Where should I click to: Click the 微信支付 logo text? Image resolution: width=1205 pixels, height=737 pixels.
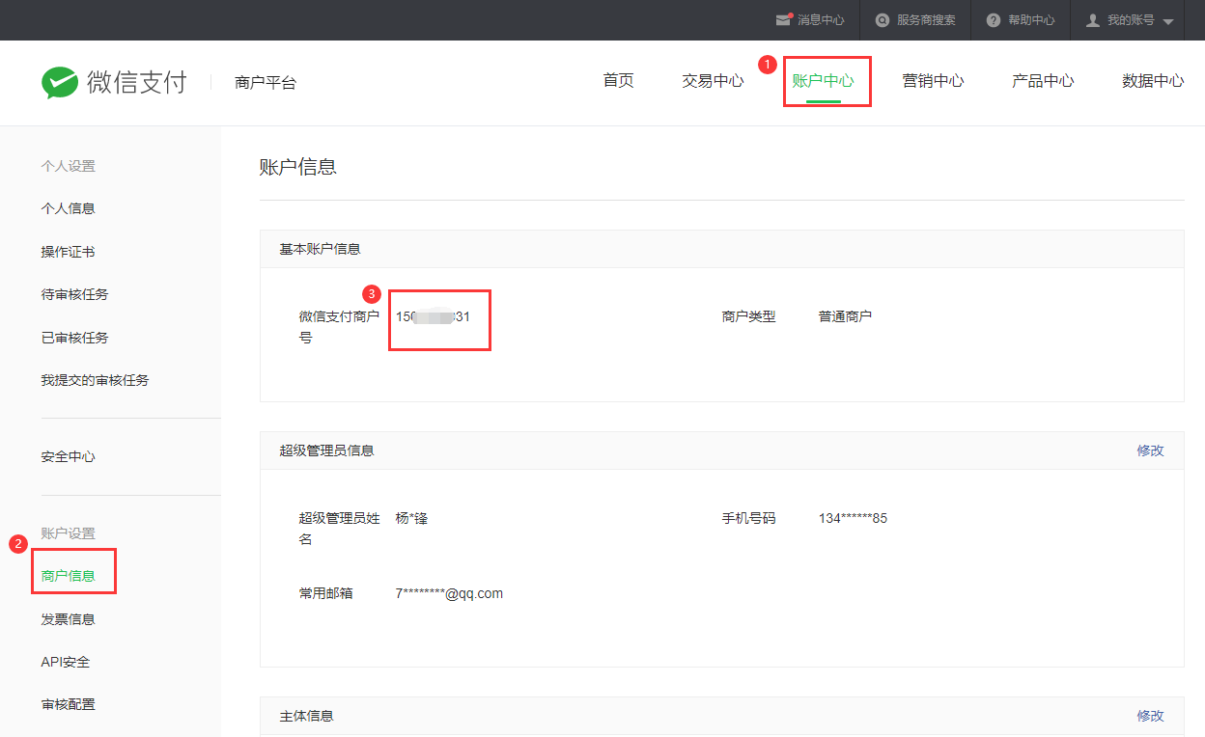137,82
